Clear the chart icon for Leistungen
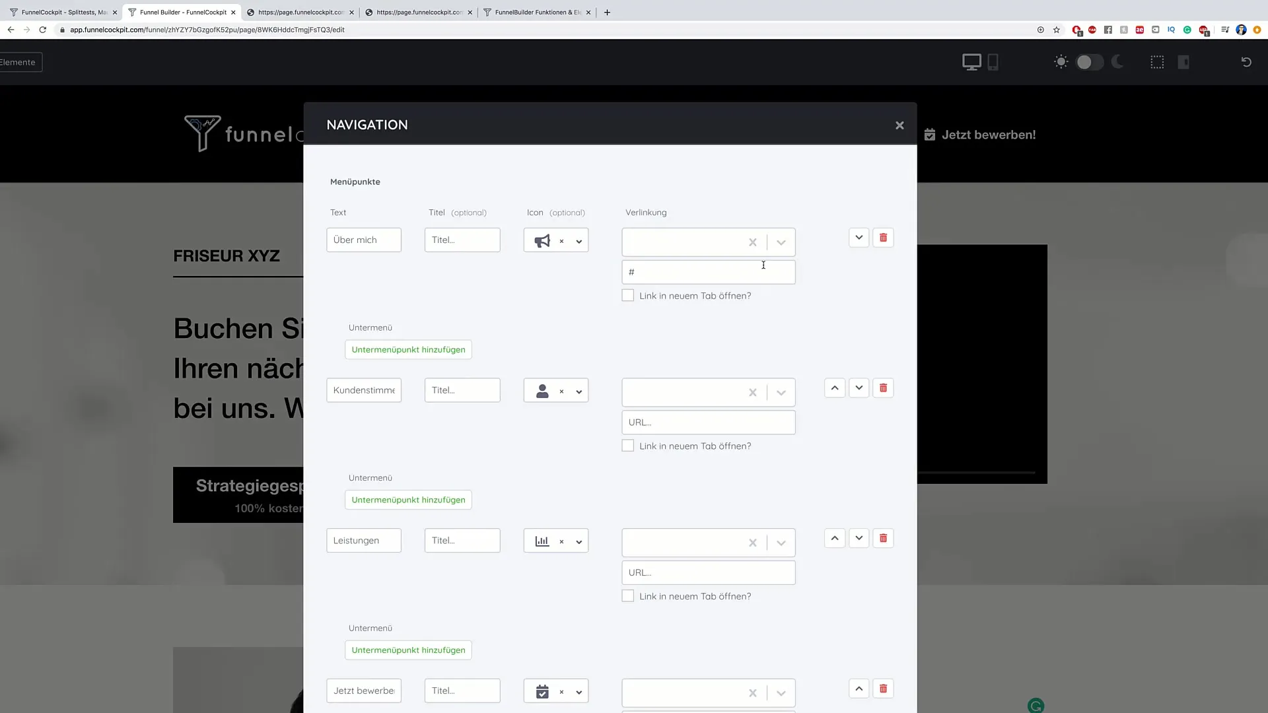Screen dimensions: 1268x713 [561, 541]
